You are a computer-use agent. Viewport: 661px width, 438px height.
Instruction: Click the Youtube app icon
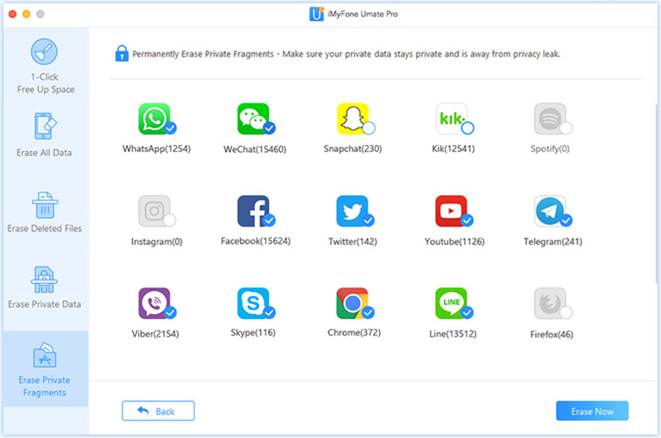click(452, 211)
